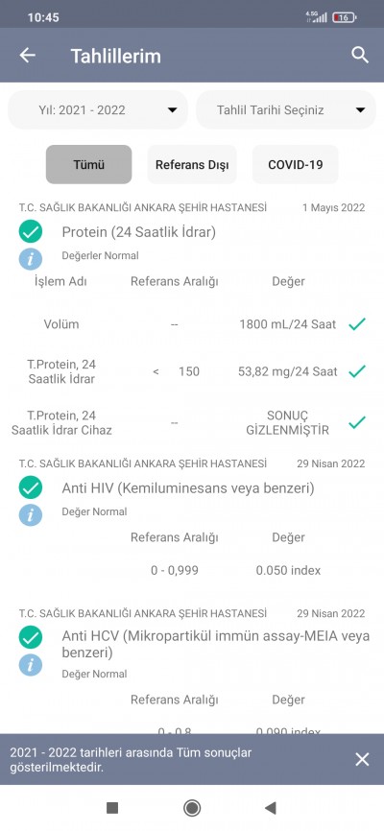Image resolution: width=384 pixels, height=831 pixels.
Task: Tap green check icon beside Anti HCV
Action: 31,637
